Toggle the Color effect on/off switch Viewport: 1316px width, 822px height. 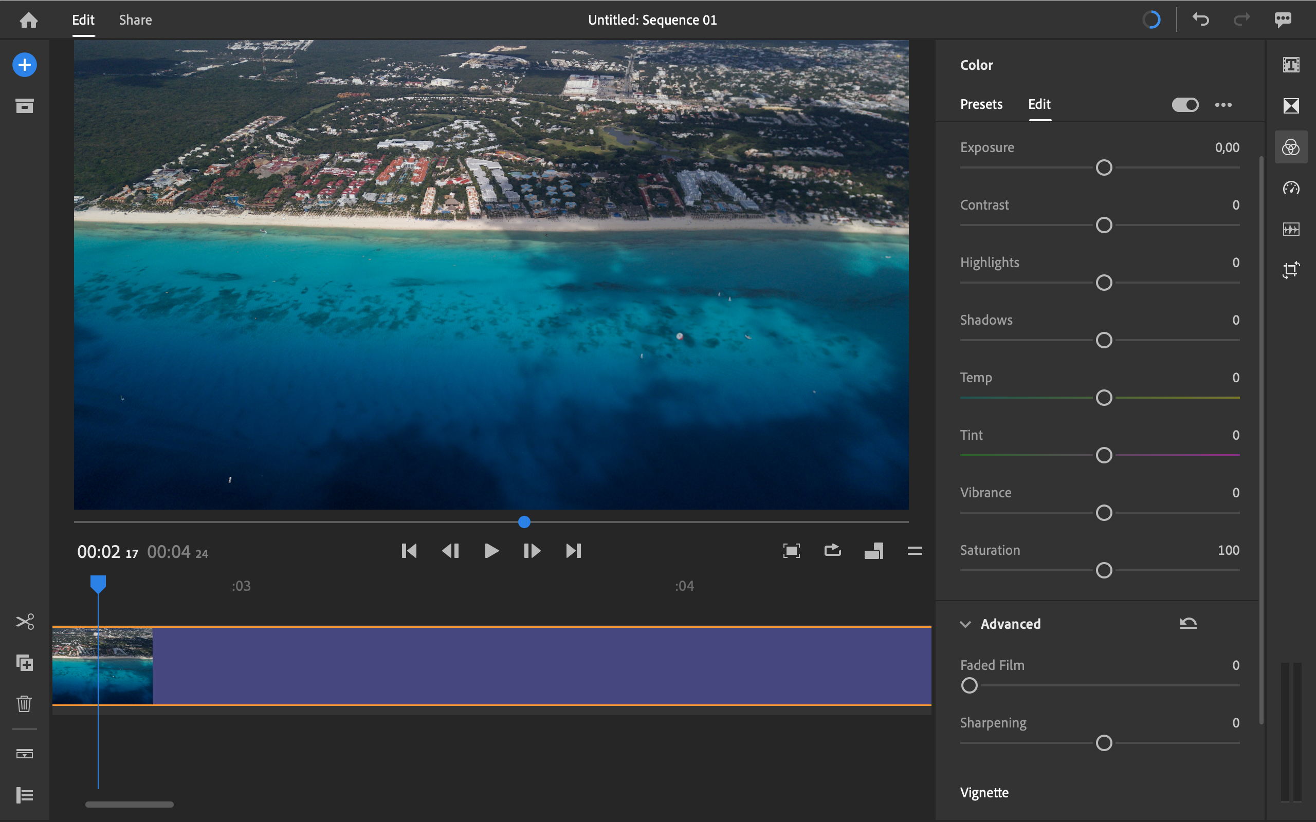pyautogui.click(x=1185, y=104)
